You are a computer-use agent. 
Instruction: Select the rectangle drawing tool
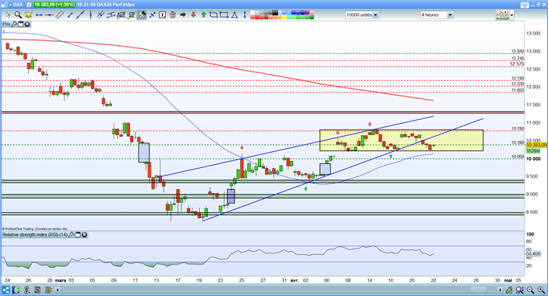coord(224,15)
